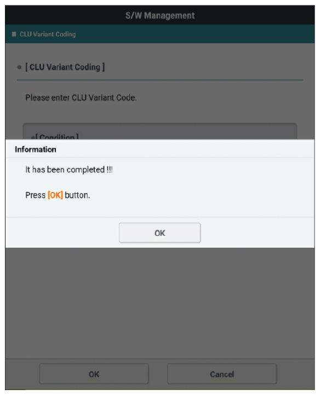This screenshot has height=395, width=320.
Task: Click the 'It has been completed !!!' message
Action: click(69, 170)
